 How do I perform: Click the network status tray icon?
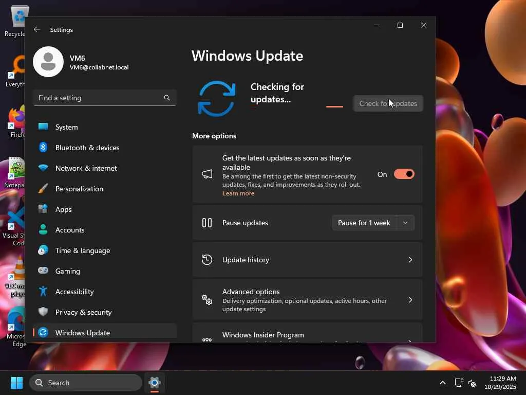click(x=459, y=383)
